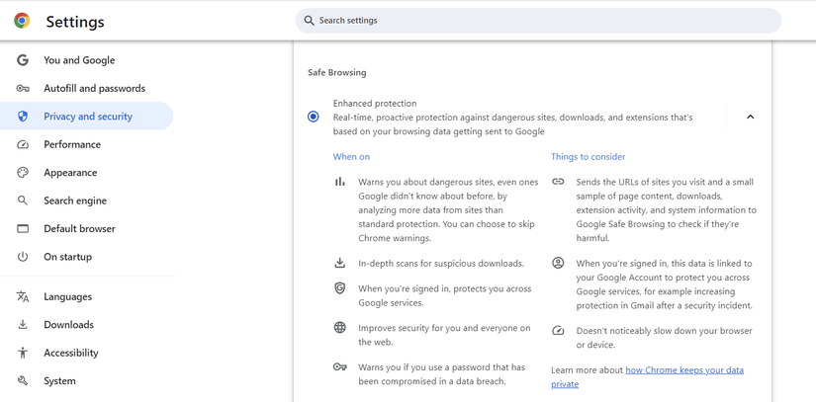This screenshot has height=402, width=816.
Task: Click the magnifier icon in search bar
Action: [310, 21]
